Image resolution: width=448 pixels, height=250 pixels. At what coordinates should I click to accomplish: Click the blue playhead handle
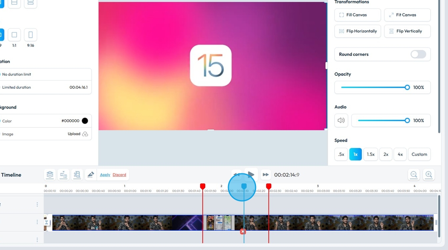(244, 187)
